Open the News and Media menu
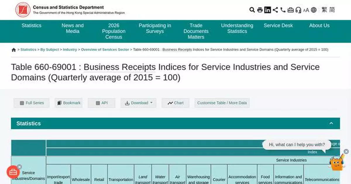Viewport: 351px width, 184px height. coord(72,28)
